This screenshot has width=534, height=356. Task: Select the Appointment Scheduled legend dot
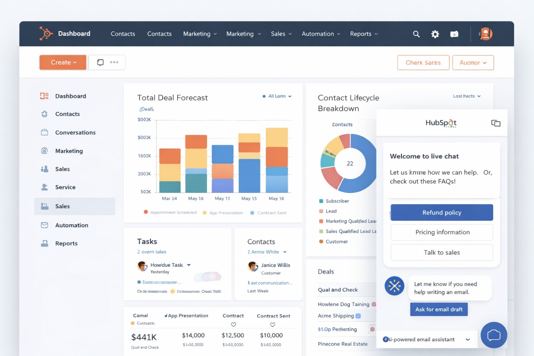point(146,212)
